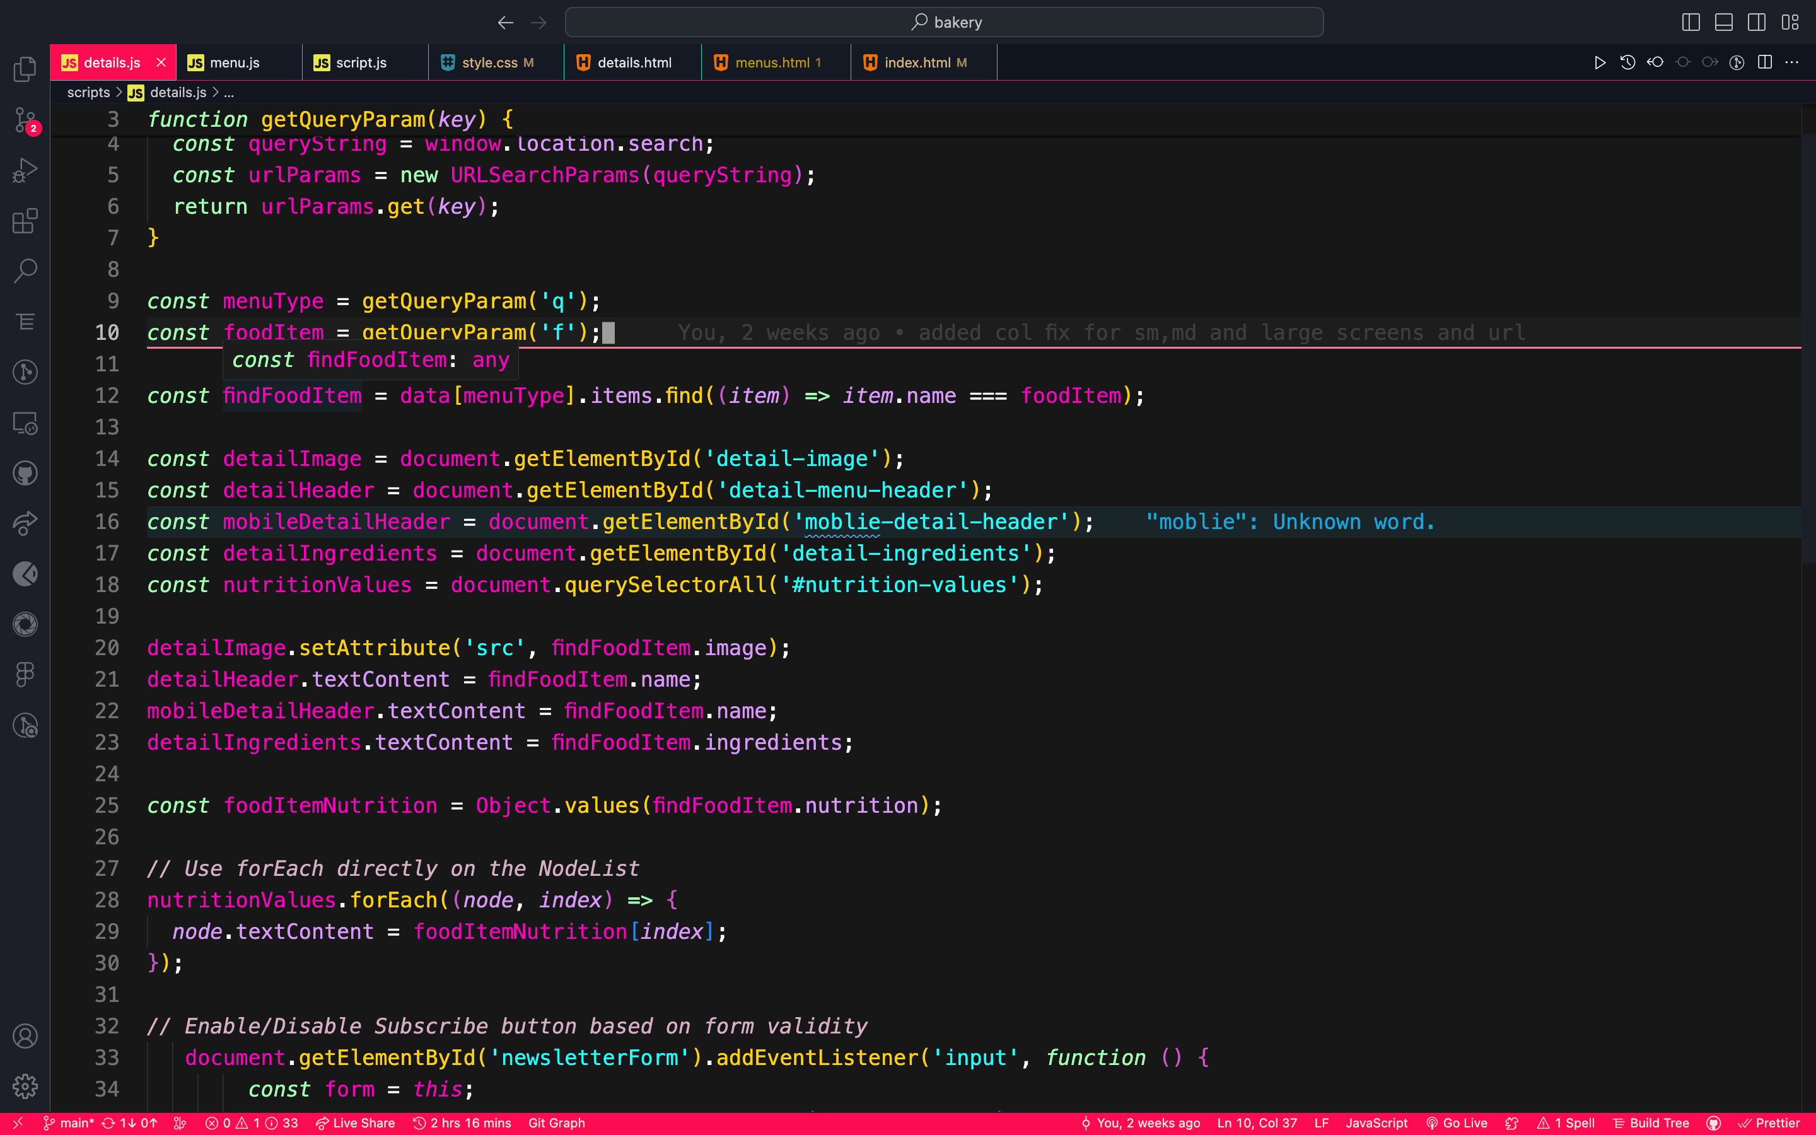Image resolution: width=1816 pixels, height=1135 pixels.
Task: Expand the details.js breadcrumb
Action: 178,92
